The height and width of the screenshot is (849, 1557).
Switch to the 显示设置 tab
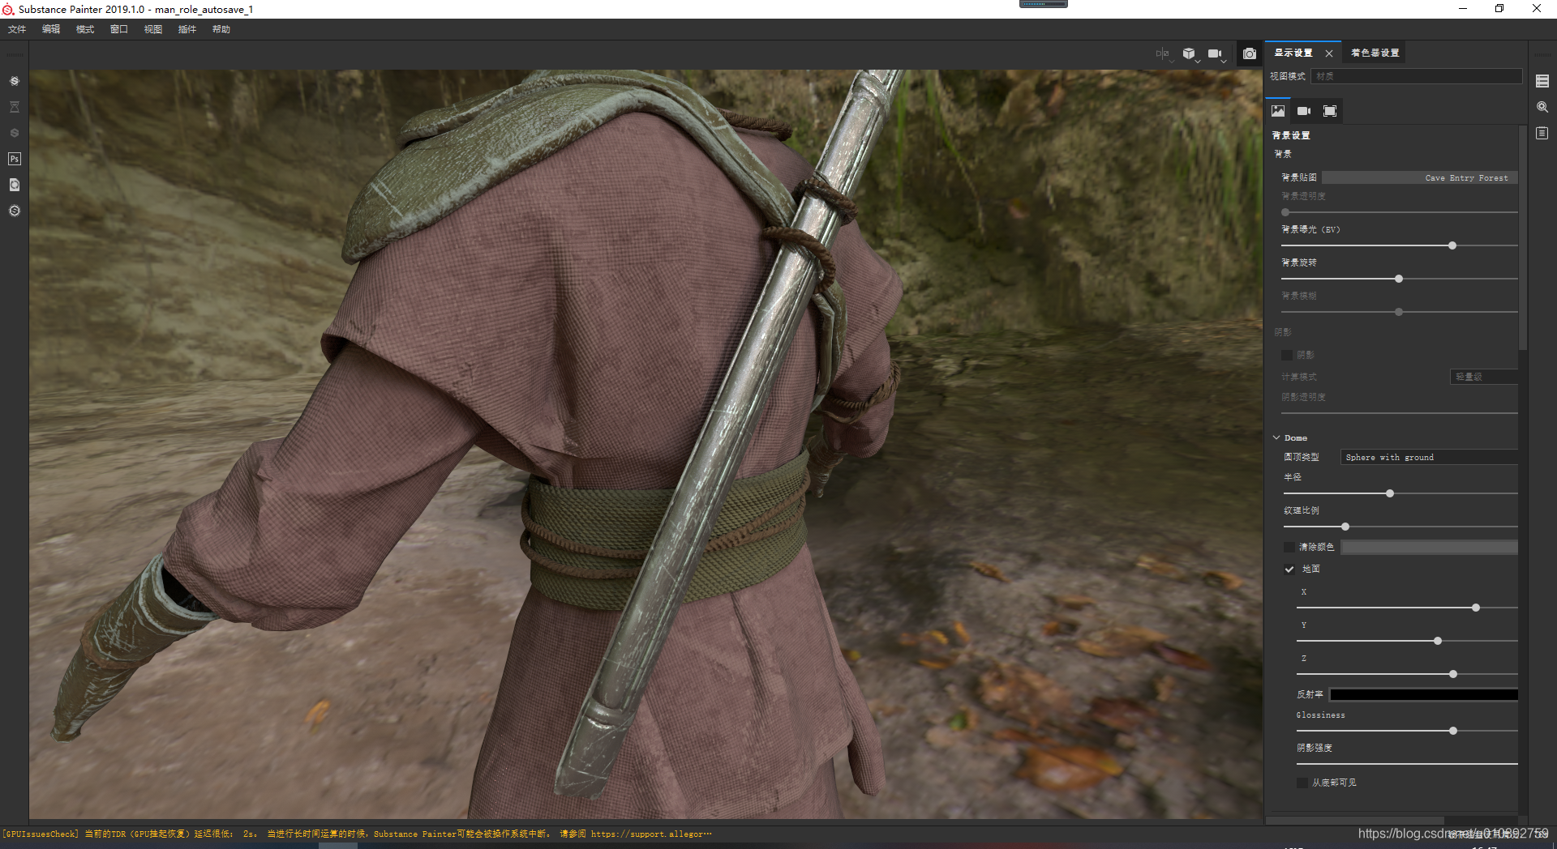[1293, 53]
